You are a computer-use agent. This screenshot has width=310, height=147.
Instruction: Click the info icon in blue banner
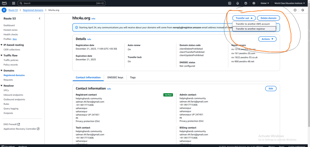pos(77,28)
